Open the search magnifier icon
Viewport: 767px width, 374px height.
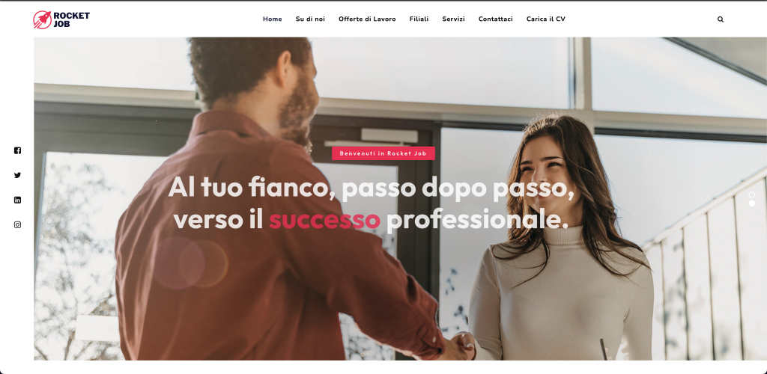coord(721,19)
